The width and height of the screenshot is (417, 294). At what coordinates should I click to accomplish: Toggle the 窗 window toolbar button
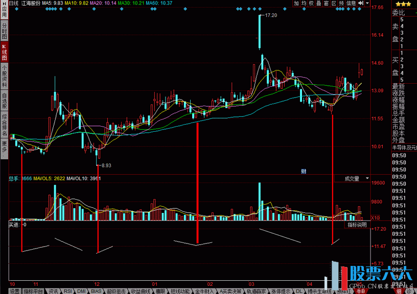coord(326,3)
